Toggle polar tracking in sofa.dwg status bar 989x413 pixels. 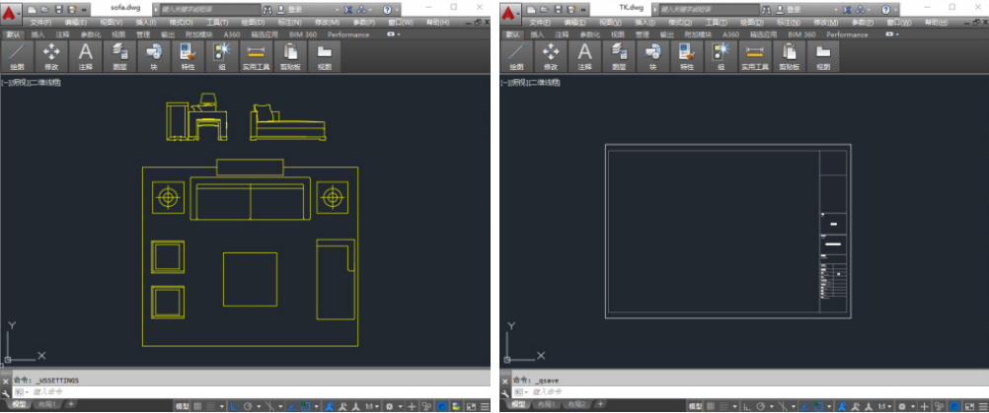(x=248, y=407)
